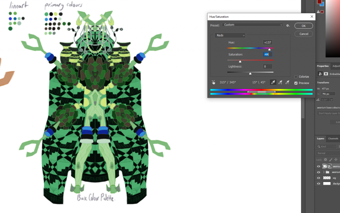Image resolution: width=340 pixels, height=213 pixels.
Task: Click the 15° \ 45° range readout
Action: pyautogui.click(x=259, y=82)
